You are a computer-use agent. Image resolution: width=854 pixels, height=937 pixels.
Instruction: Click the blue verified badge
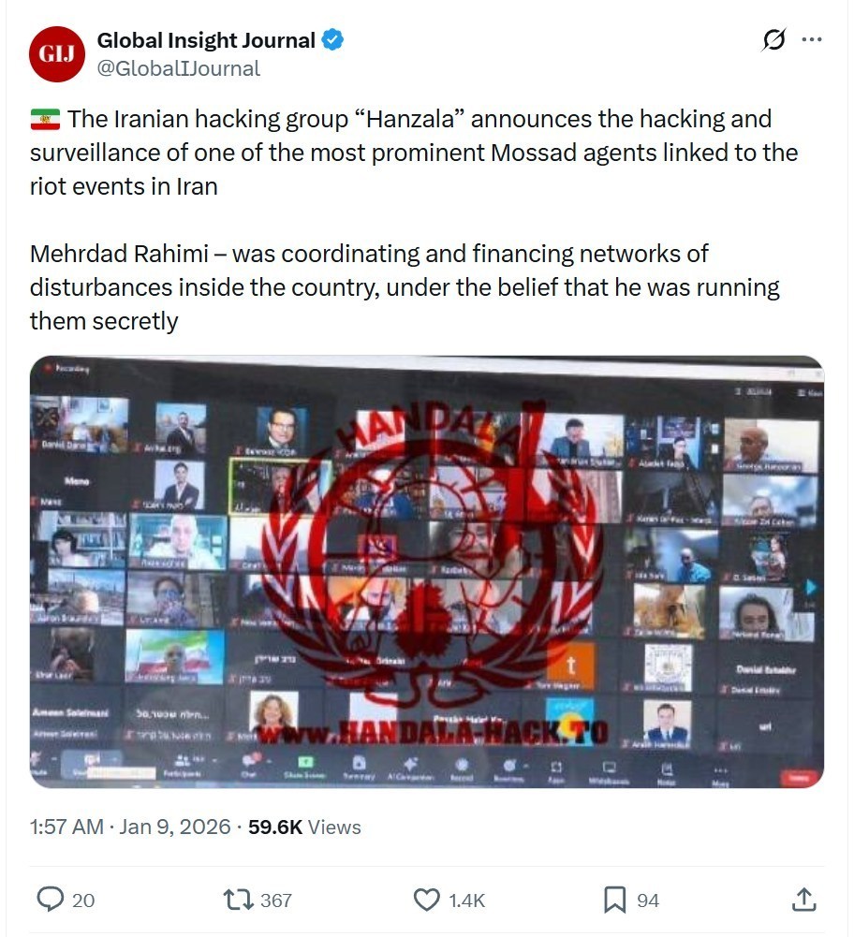pyautogui.click(x=332, y=40)
